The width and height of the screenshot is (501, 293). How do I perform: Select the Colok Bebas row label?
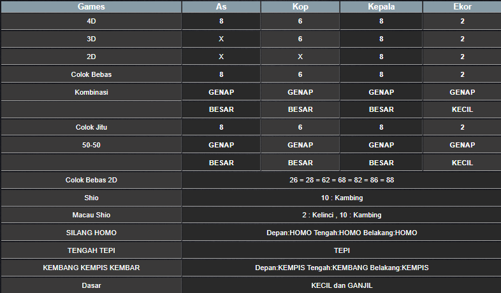91,74
